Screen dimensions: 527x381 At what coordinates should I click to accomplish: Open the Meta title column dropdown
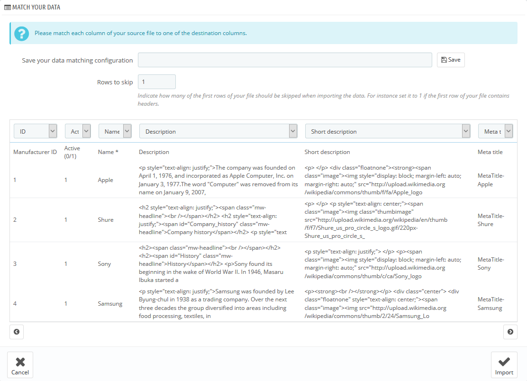495,131
